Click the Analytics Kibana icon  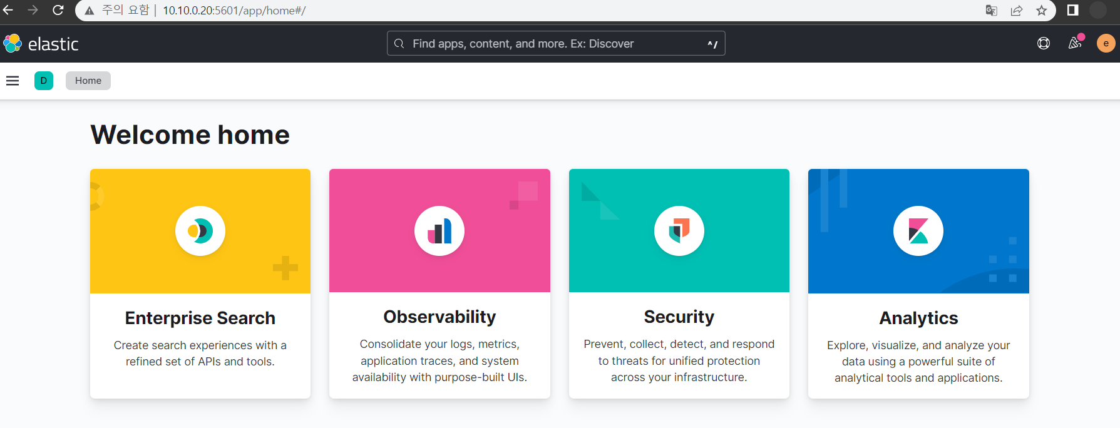tap(918, 231)
